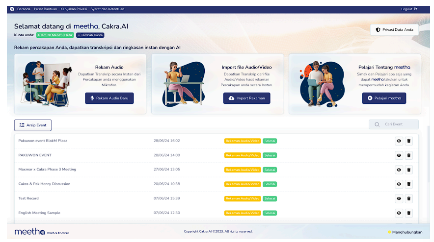Start Rekam Audio Baru
Screen dimensions: 434x242
[x=109, y=98]
